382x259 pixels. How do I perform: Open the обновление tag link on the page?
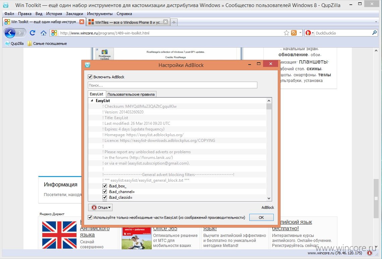click(x=293, y=55)
